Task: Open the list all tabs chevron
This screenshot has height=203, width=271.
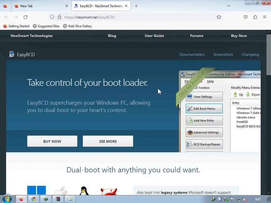Action: [x=228, y=6]
